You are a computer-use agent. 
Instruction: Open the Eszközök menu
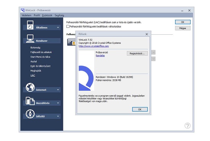point(47,15)
